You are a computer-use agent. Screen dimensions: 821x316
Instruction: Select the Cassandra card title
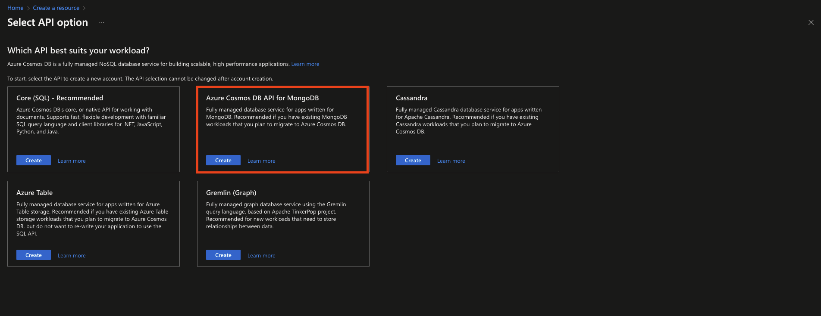click(x=412, y=98)
